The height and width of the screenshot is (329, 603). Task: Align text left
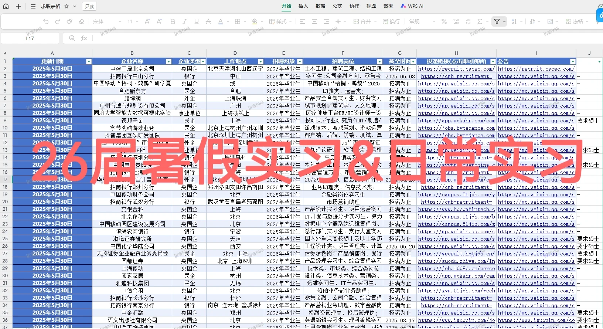pyautogui.click(x=303, y=21)
